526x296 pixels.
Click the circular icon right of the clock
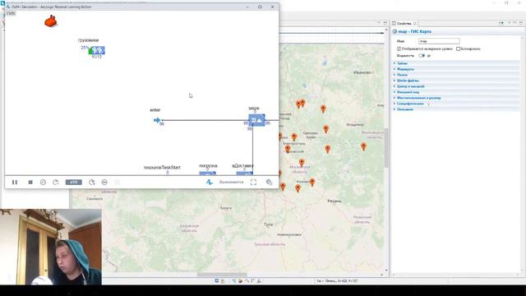point(104,183)
